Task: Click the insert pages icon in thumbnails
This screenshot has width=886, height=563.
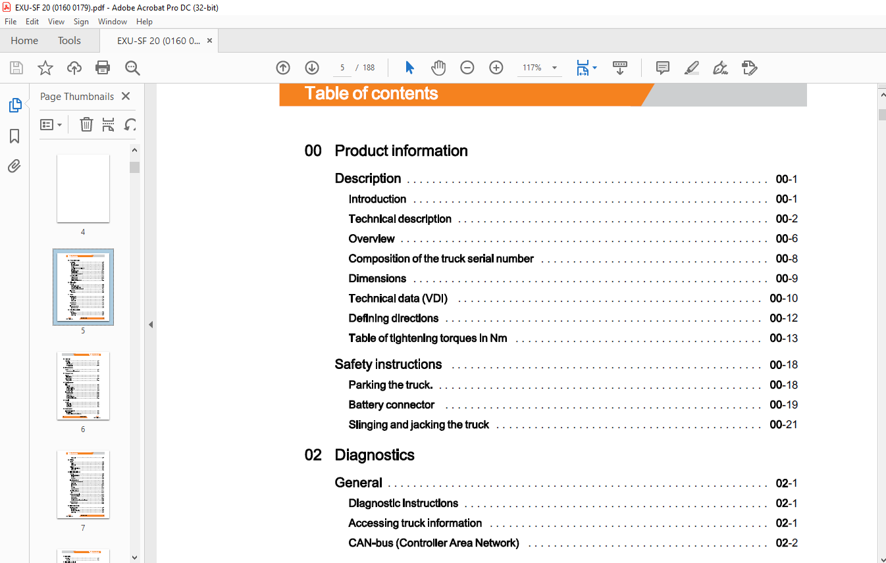Action: pos(109,124)
